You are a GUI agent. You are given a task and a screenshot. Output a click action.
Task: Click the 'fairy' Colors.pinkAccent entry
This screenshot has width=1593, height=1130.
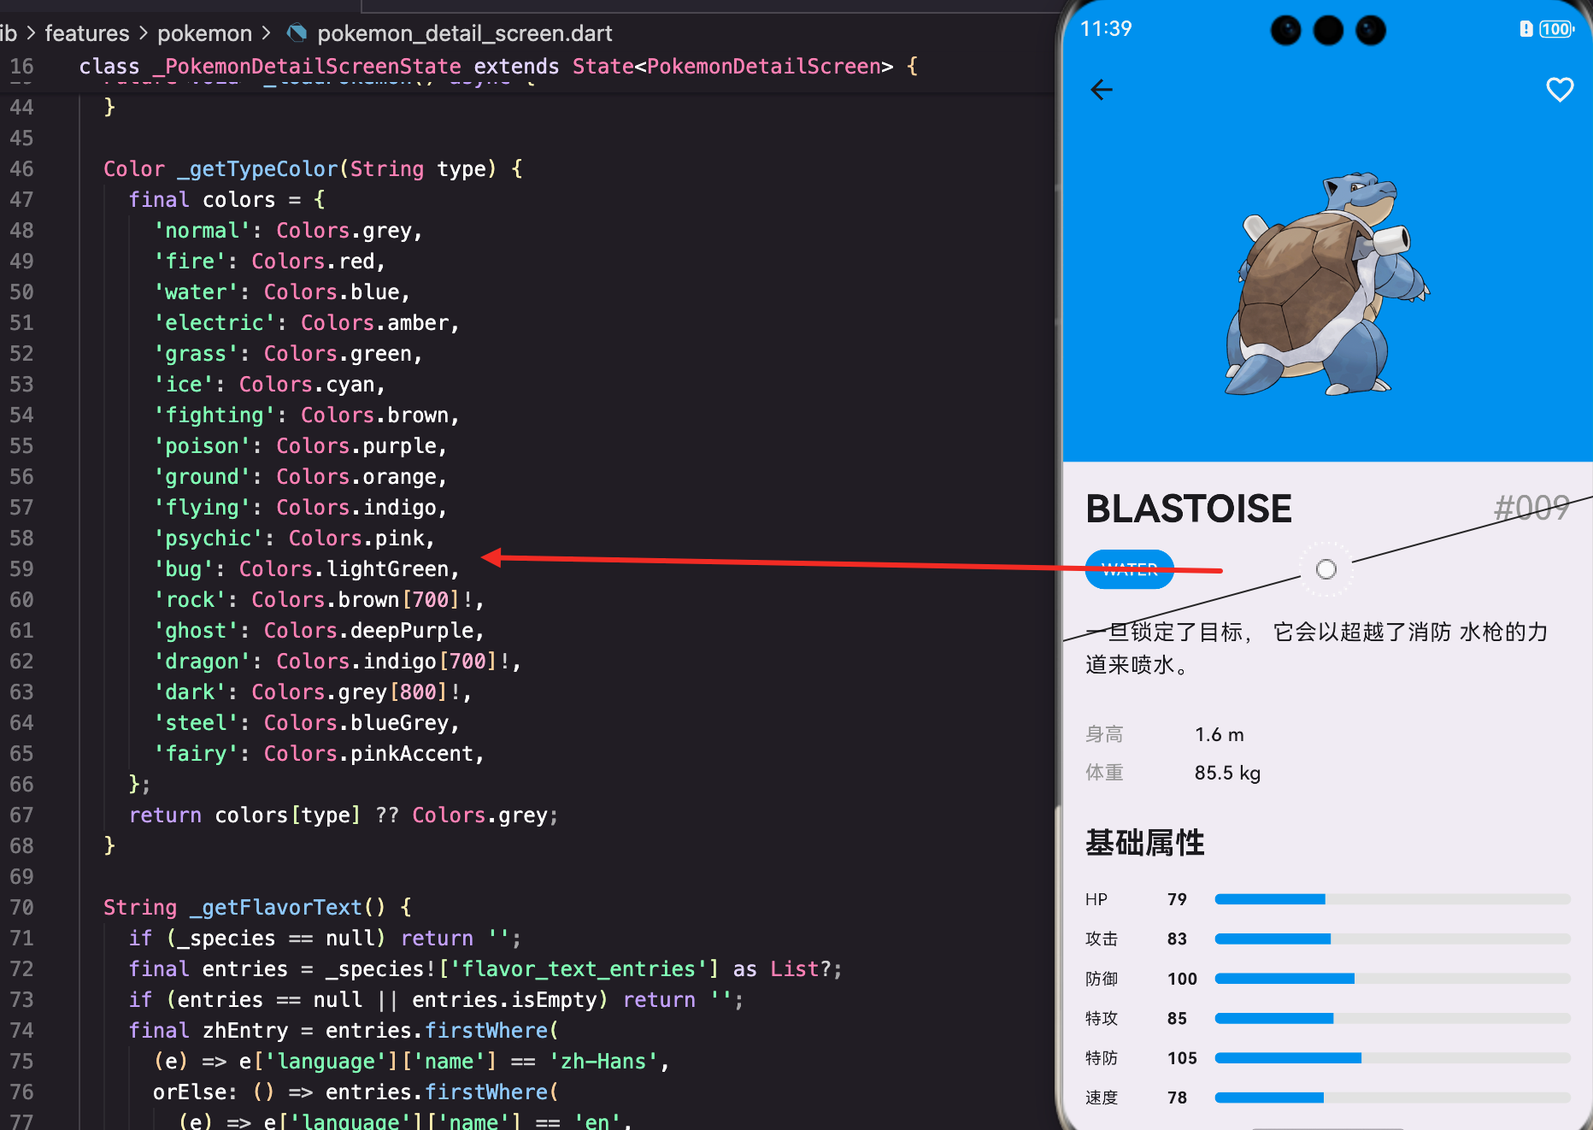pyautogui.click(x=319, y=753)
